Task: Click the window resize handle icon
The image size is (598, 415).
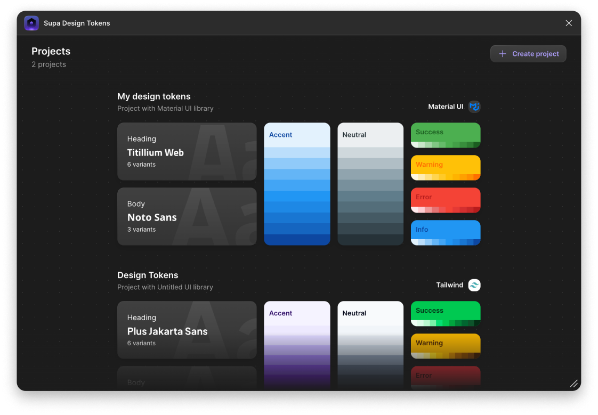Action: [x=573, y=384]
